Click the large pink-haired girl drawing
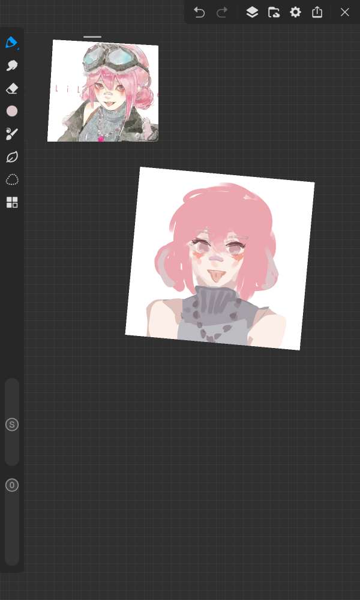Viewport: 360px width, 600px height. [220, 258]
